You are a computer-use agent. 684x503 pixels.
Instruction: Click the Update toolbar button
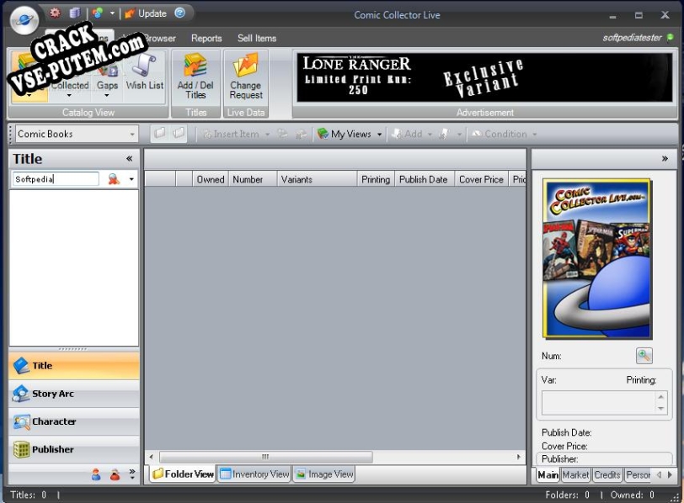146,13
